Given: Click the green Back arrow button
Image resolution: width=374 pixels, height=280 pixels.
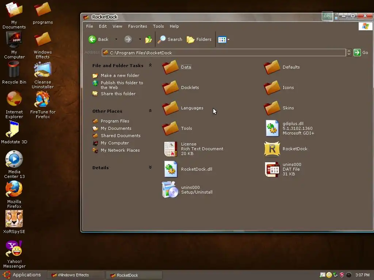Looking at the screenshot, I should (92, 39).
